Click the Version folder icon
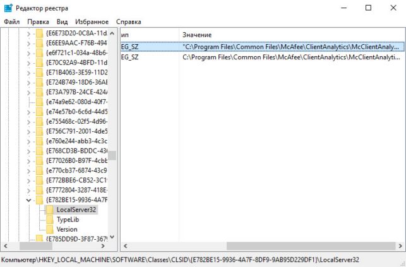 click(50, 230)
